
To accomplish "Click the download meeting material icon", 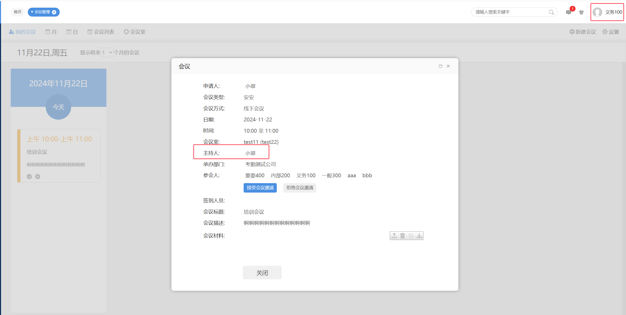I will click(x=419, y=236).
